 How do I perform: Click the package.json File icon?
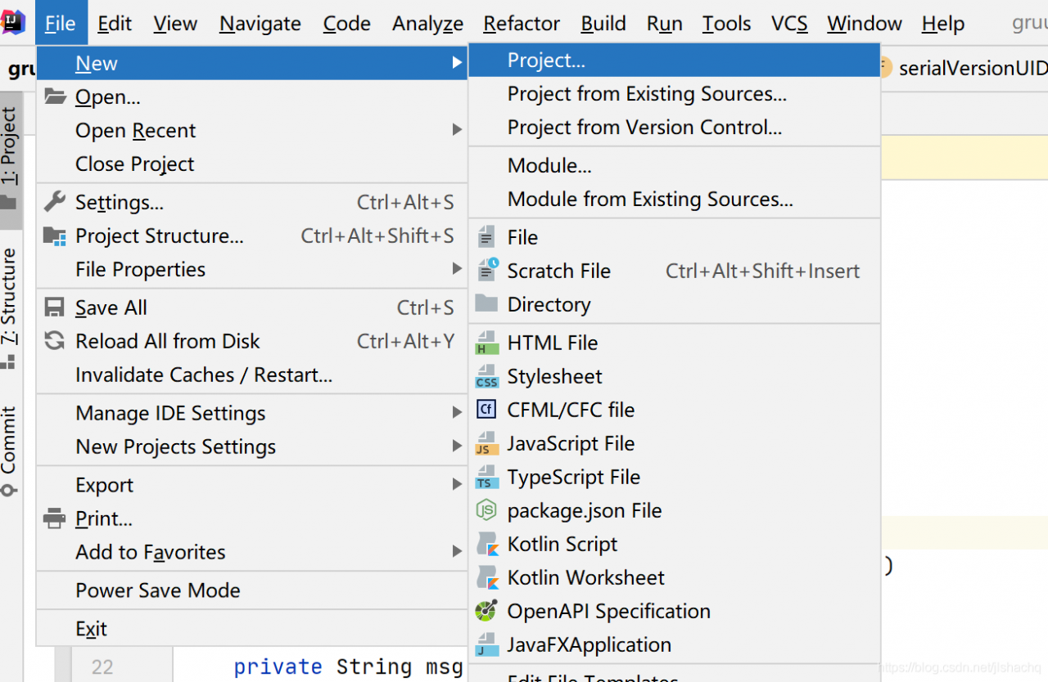(x=486, y=510)
